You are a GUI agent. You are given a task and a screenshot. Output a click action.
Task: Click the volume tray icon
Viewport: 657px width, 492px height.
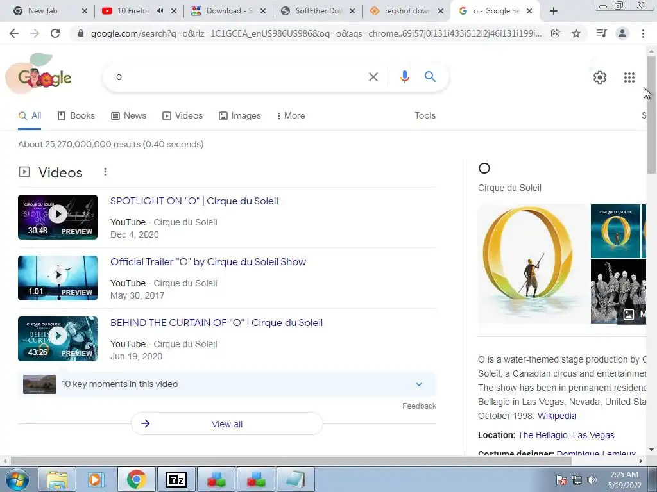592,480
